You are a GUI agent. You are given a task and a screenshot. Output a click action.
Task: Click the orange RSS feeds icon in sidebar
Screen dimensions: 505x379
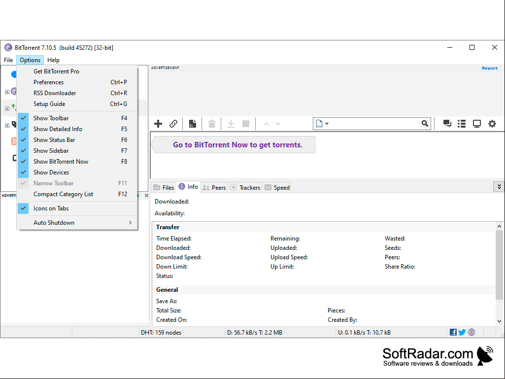pyautogui.click(x=14, y=141)
